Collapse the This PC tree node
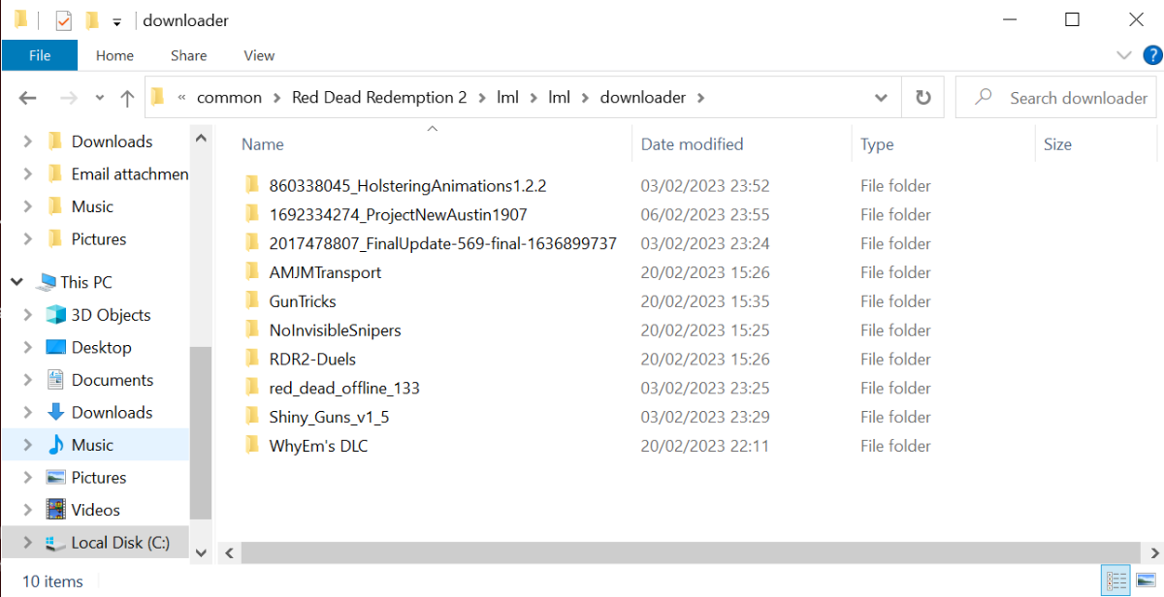 coord(17,282)
